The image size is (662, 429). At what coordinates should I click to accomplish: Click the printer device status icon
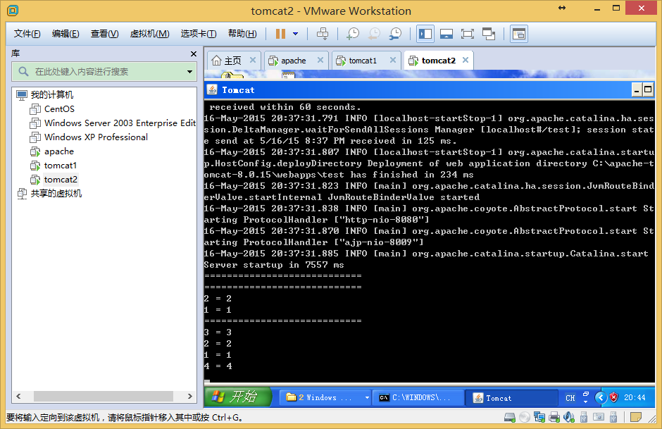[x=554, y=418]
